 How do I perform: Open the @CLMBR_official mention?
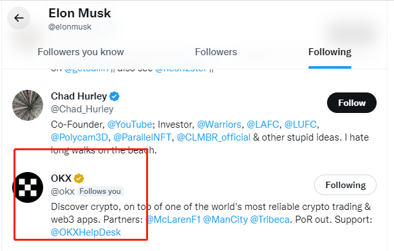(x=214, y=137)
